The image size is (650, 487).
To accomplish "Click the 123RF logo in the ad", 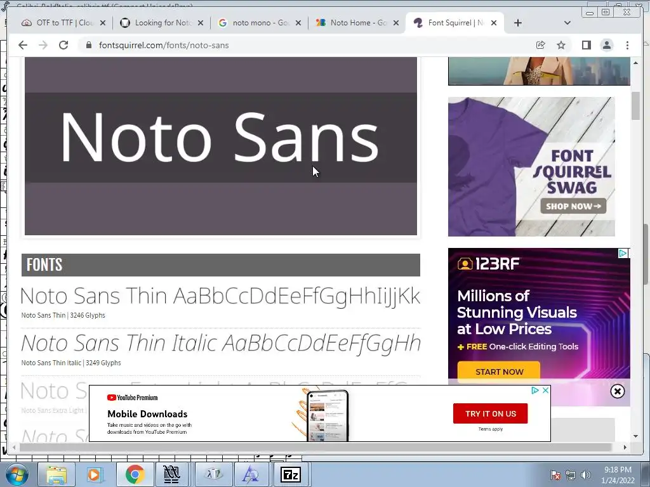I will 489,264.
